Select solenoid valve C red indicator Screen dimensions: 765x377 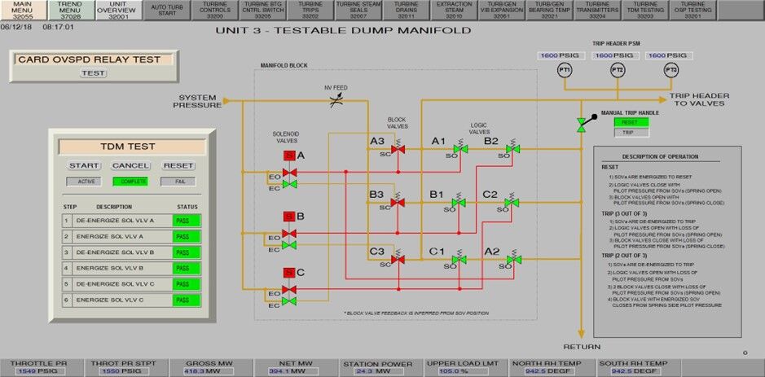click(x=288, y=272)
